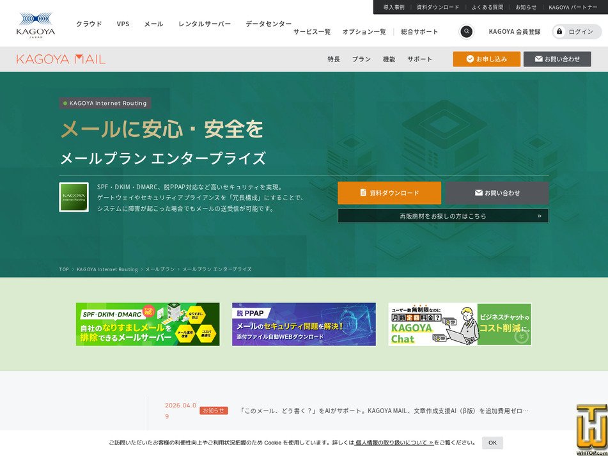
Task: Open the search magnifier icon
Action: coord(467,31)
